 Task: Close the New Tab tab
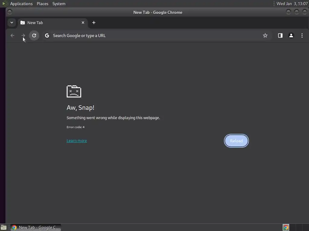(83, 23)
